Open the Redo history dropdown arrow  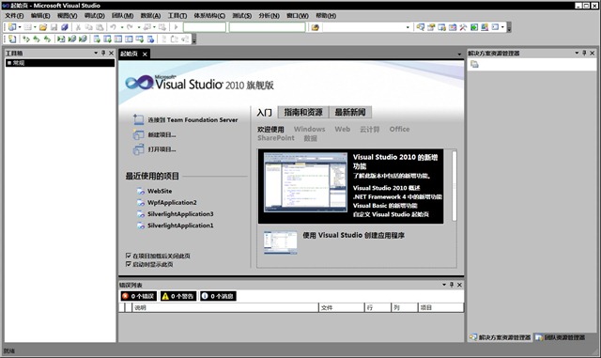pyautogui.click(x=138, y=27)
